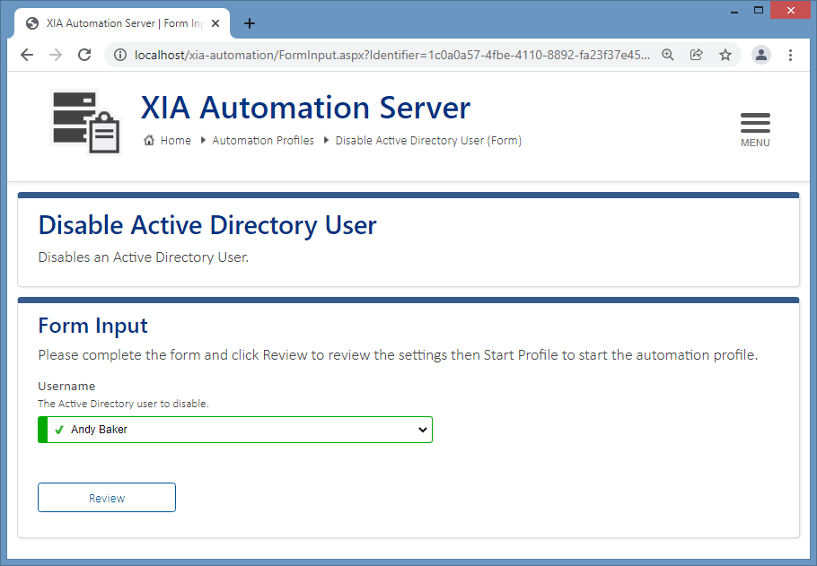Viewport: 817px width, 566px height.
Task: Click inside the address bar URL field
Action: coord(359,55)
